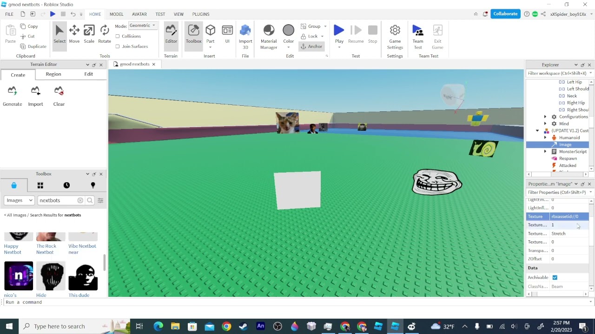Switch to the TEST ribbon tab
The width and height of the screenshot is (595, 334).
point(160,14)
